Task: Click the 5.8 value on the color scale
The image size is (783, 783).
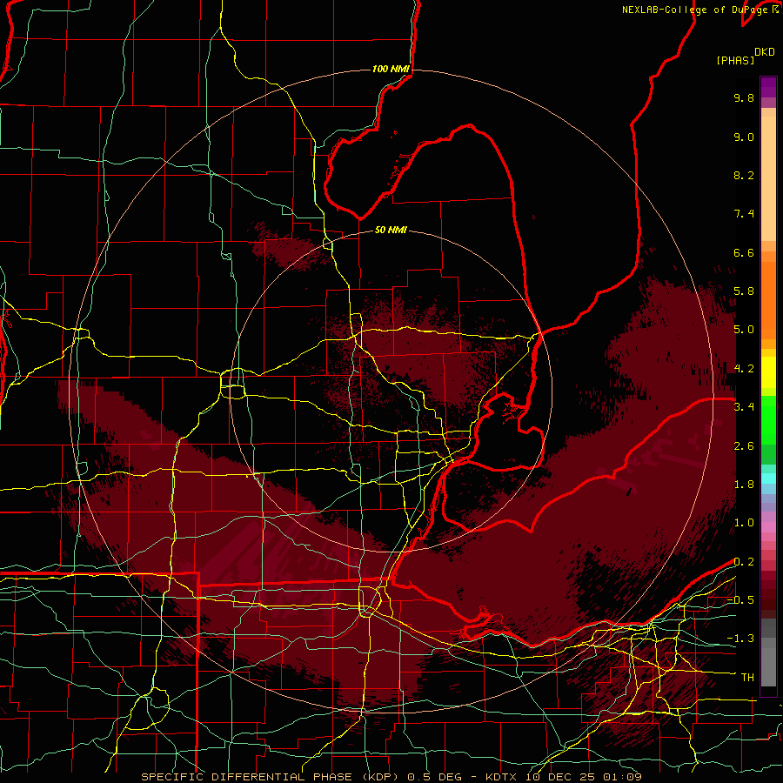Action: pyautogui.click(x=744, y=291)
